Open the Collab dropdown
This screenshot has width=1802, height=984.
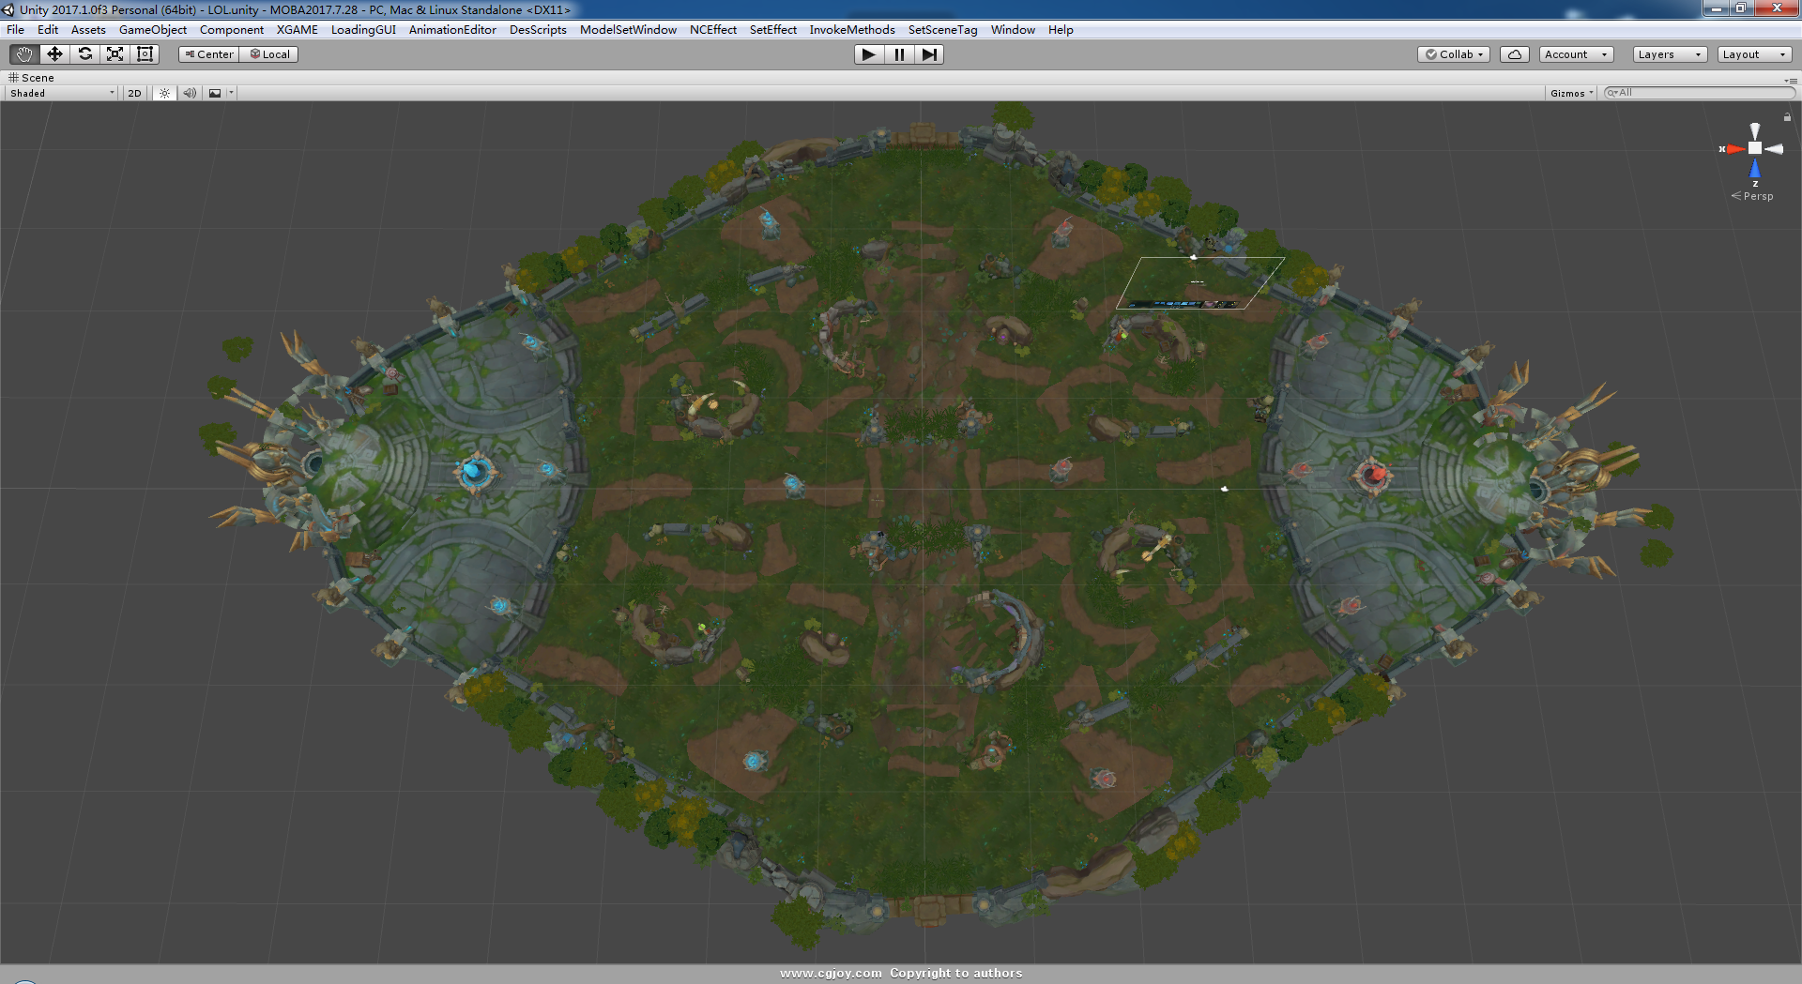pyautogui.click(x=1454, y=54)
